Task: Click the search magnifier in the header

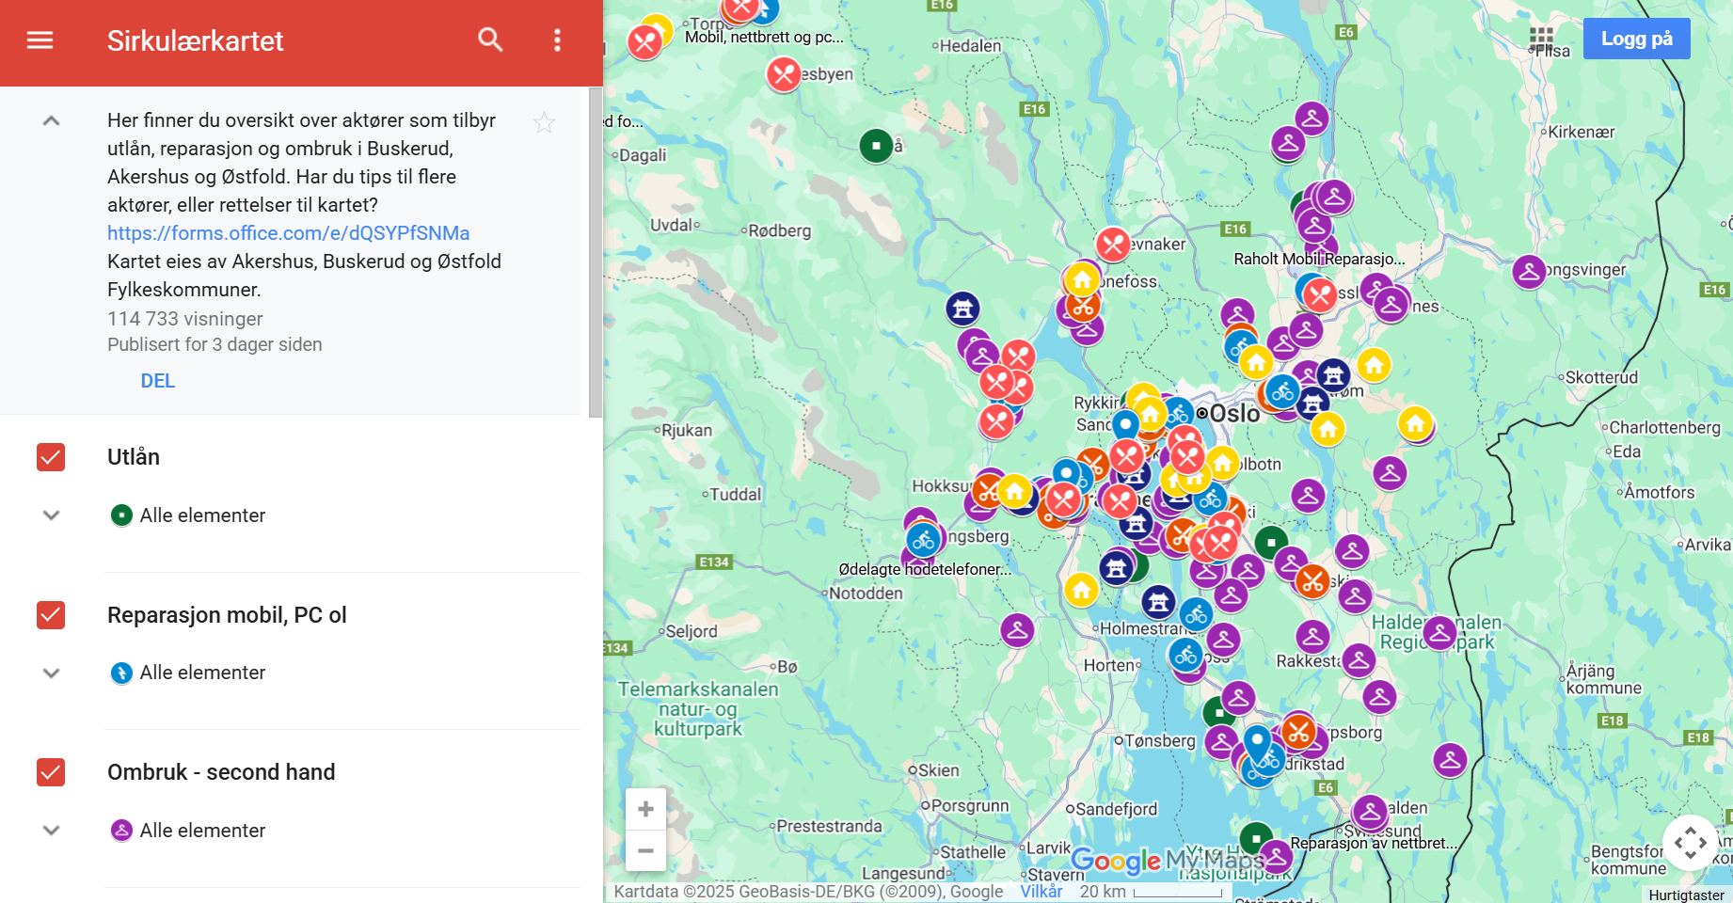Action: [490, 40]
